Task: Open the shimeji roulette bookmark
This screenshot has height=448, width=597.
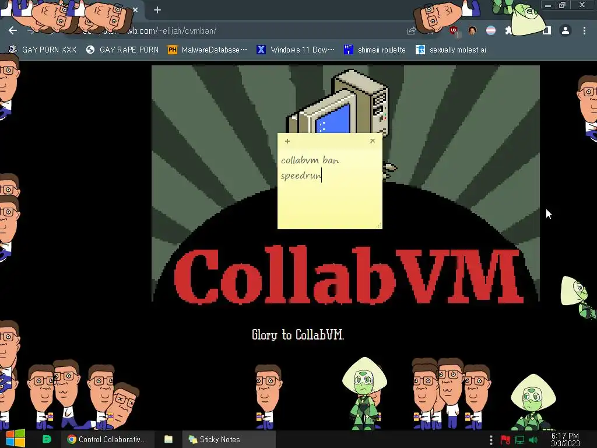Action: (x=375, y=50)
